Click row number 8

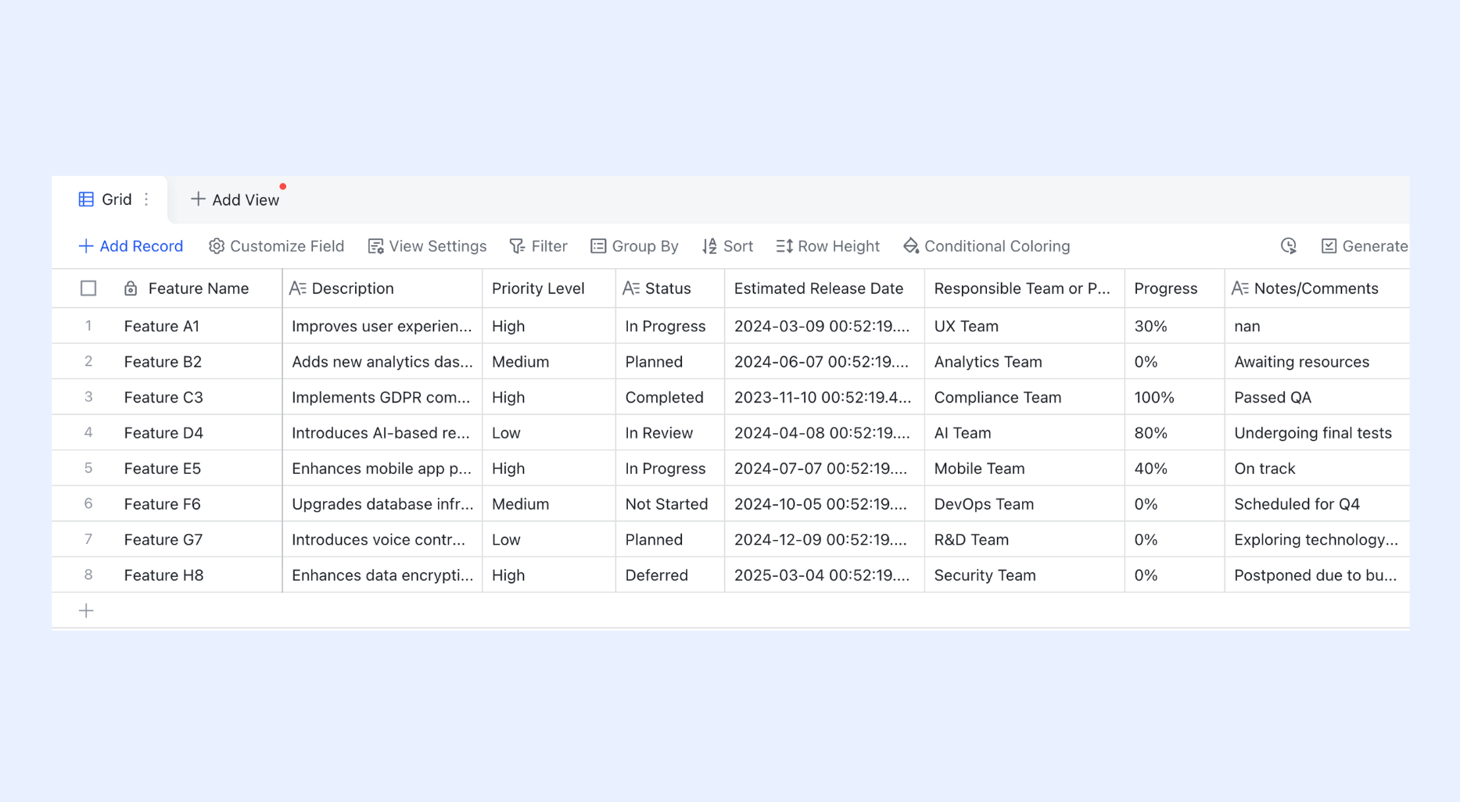pos(88,575)
